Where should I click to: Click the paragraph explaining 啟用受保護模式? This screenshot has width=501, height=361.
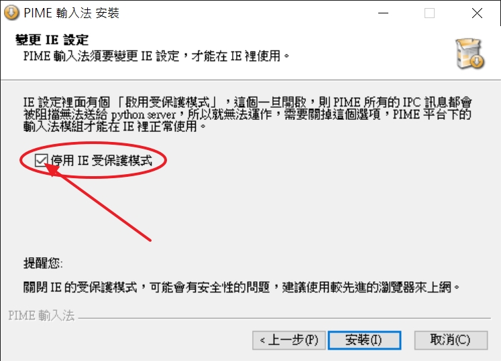(247, 115)
